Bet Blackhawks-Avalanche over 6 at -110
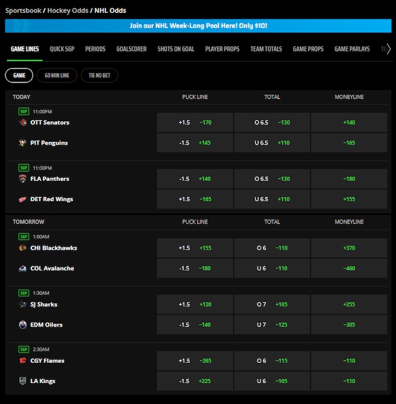396x404 pixels. [272, 248]
